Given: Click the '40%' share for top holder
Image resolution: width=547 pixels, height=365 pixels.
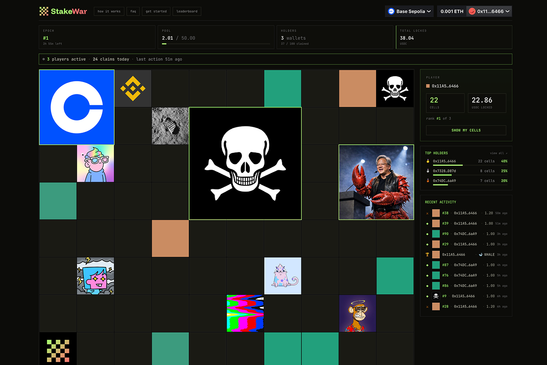Looking at the screenshot, I should tap(504, 161).
